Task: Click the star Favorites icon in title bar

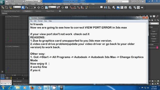Action: click(x=138, y=1)
